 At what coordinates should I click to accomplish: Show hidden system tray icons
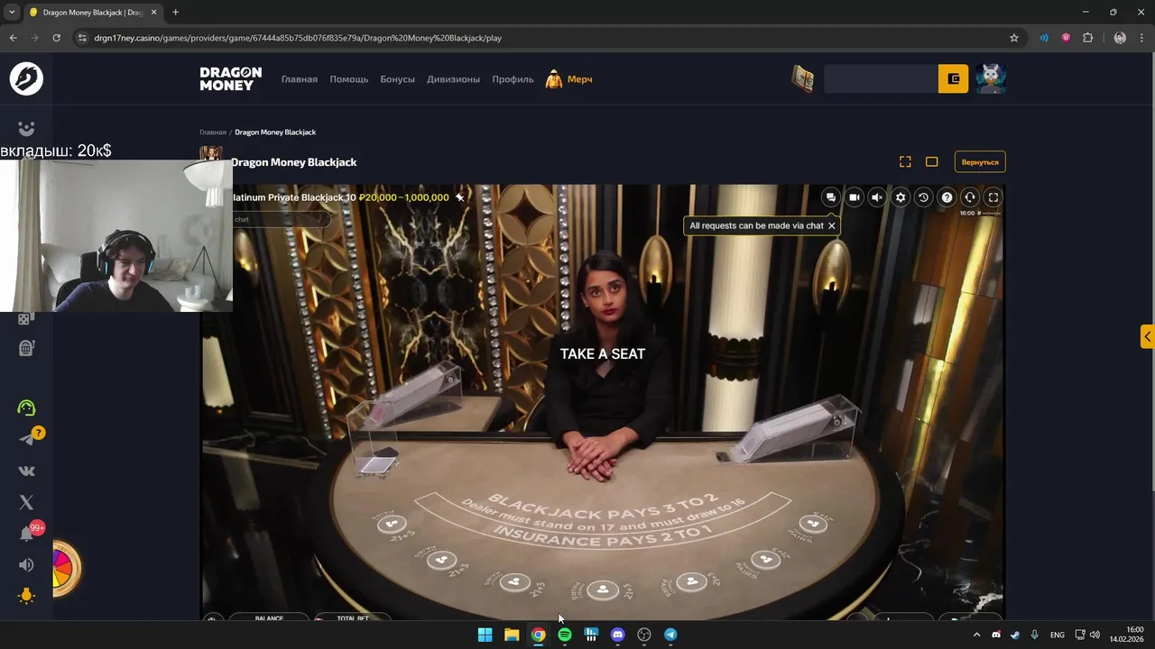pos(976,635)
